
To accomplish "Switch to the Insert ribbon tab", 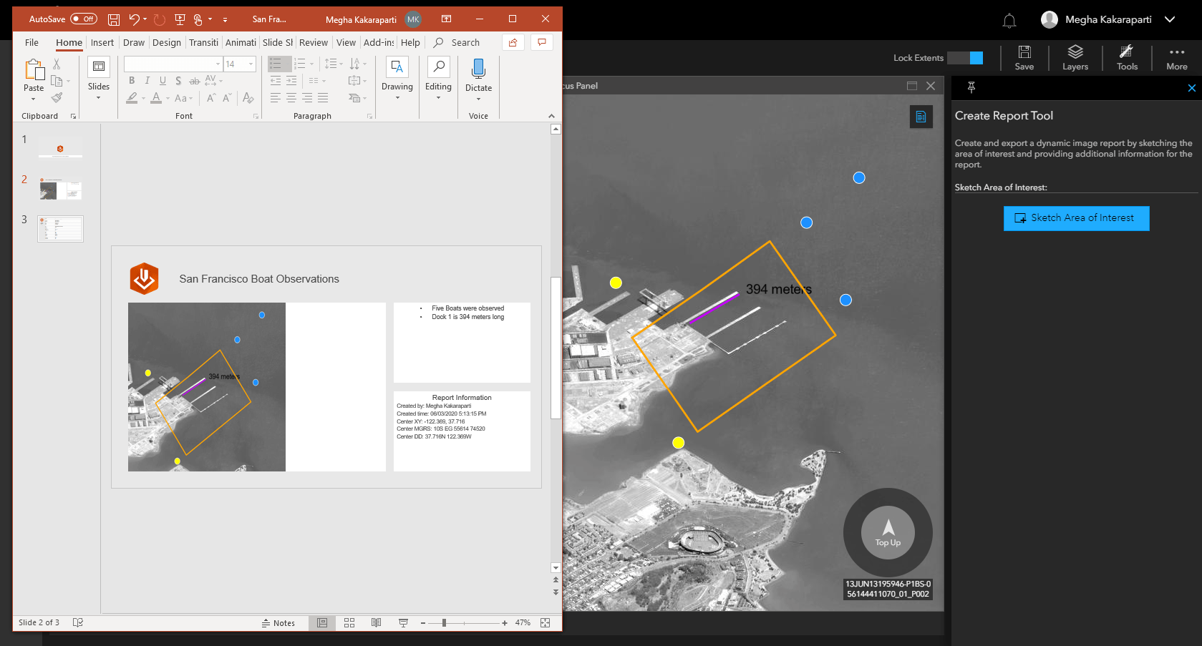I will tap(102, 42).
